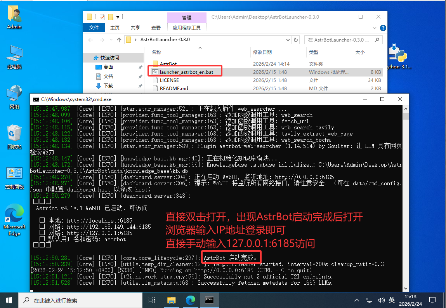Open the 文件 ribbon menu
The width and height of the screenshot is (446, 308).
(x=94, y=28)
